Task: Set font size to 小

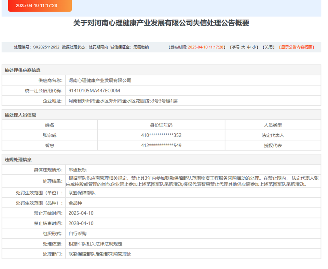Action: [255, 47]
